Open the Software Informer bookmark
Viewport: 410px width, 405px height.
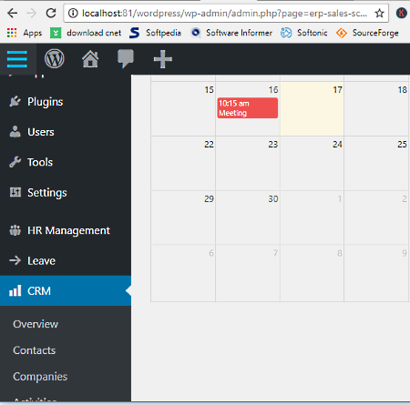point(231,33)
